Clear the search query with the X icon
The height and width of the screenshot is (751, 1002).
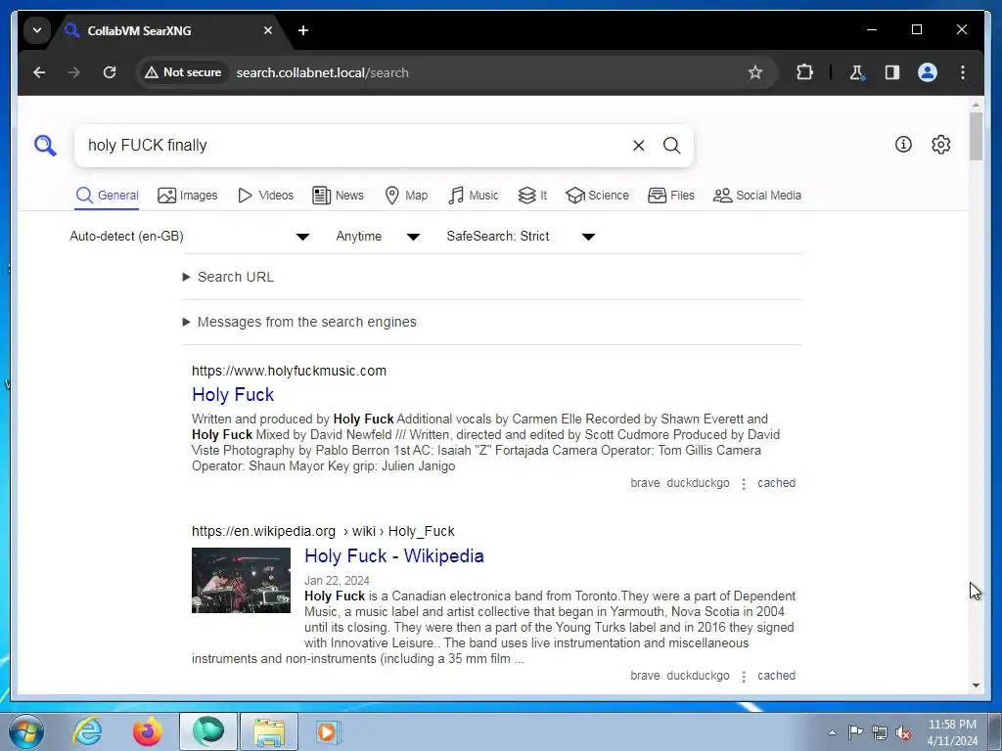coord(638,146)
